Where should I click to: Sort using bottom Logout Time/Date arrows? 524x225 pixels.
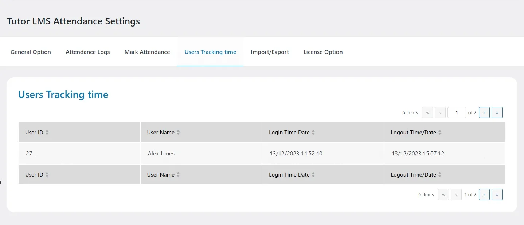439,174
